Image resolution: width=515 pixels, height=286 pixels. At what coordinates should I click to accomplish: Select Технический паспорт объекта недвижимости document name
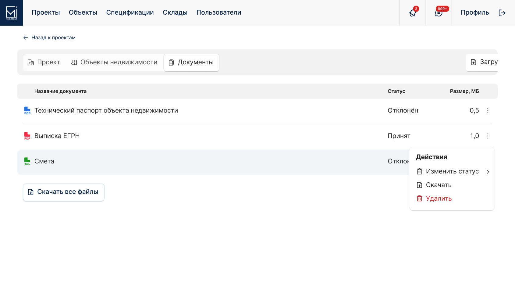click(106, 110)
